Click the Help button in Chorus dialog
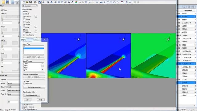Screen dimensions: 197x111 pyautogui.click(x=41, y=100)
